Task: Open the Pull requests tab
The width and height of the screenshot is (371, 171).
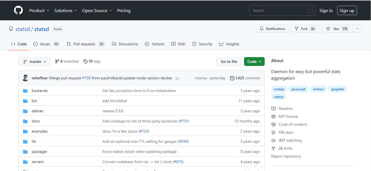Action: tap(85, 44)
